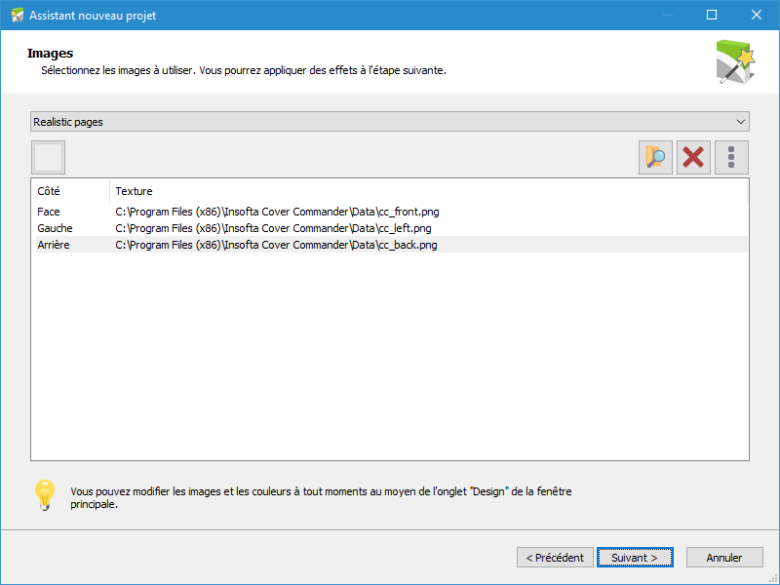The height and width of the screenshot is (585, 780).
Task: Open the three-dots more options button
Action: pyautogui.click(x=731, y=157)
